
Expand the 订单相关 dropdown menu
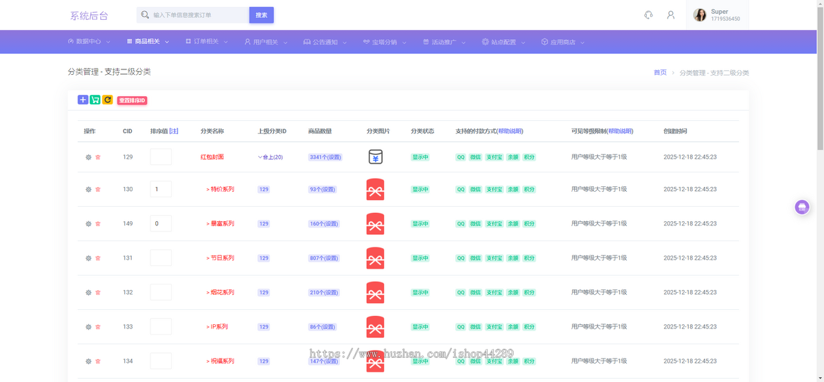pyautogui.click(x=207, y=42)
